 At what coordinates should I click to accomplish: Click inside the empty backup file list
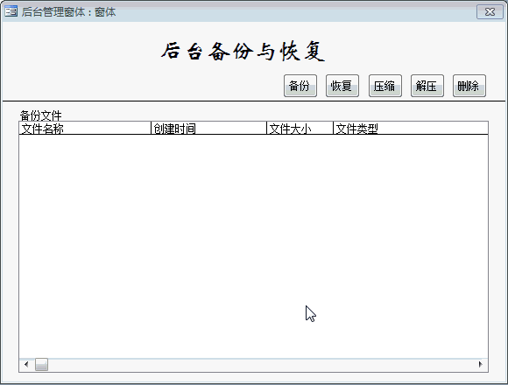coord(253,246)
